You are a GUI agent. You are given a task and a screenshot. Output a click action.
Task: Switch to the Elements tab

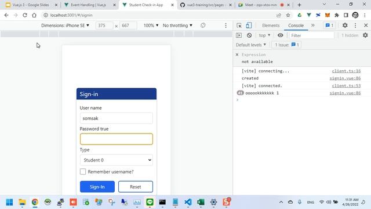tap(271, 26)
